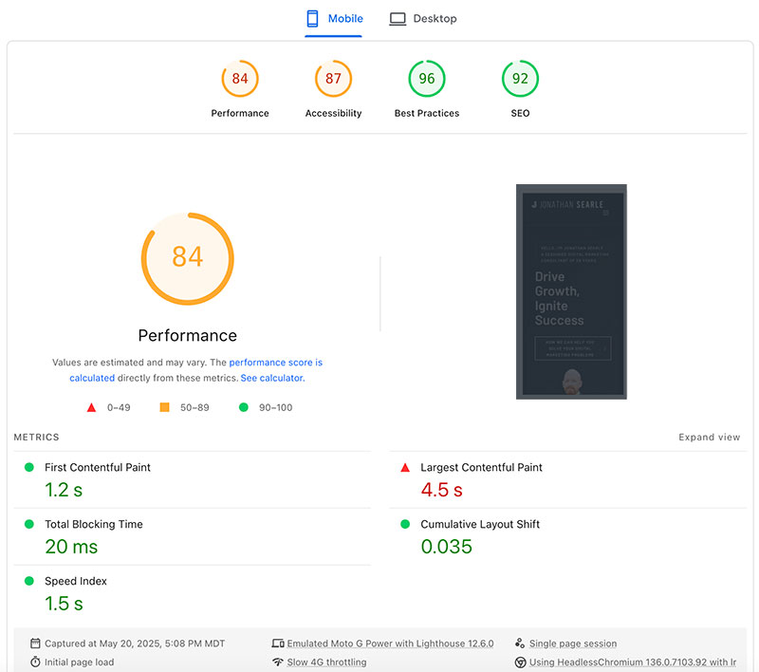The width and height of the screenshot is (759, 672).
Task: Click the devices icon beside Emulated Moto G
Action: [x=278, y=644]
